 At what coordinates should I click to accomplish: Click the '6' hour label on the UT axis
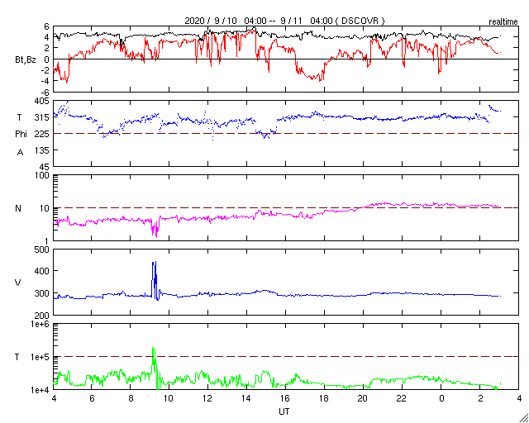[x=92, y=399]
